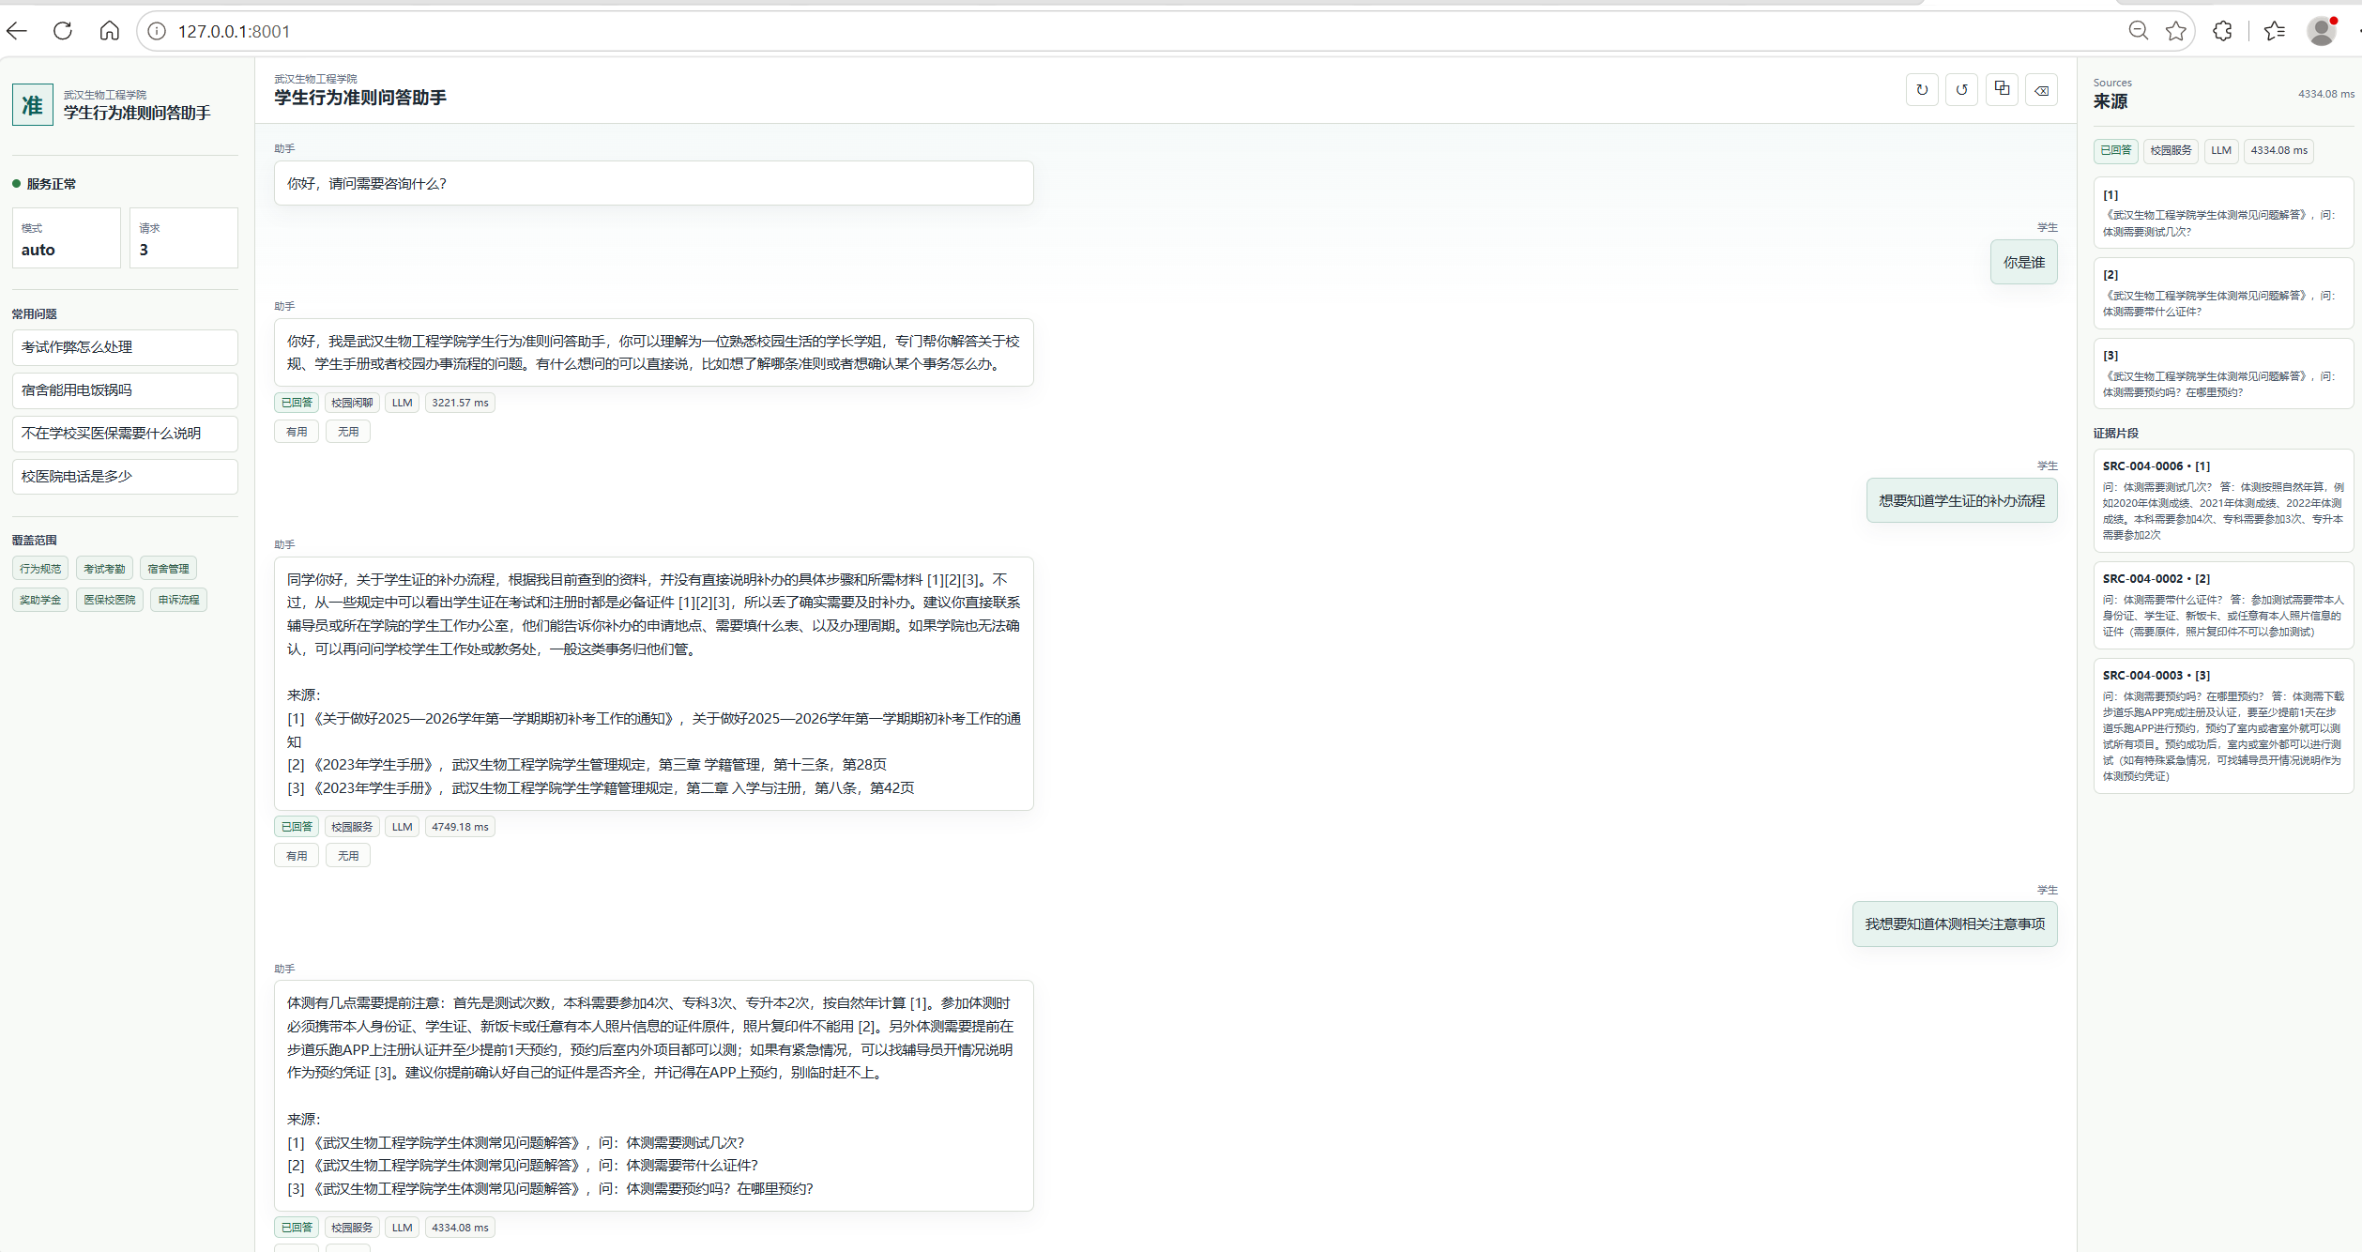Click the 医保校医院 coverage tag
Image resolution: width=2362 pixels, height=1252 pixels.
click(110, 600)
